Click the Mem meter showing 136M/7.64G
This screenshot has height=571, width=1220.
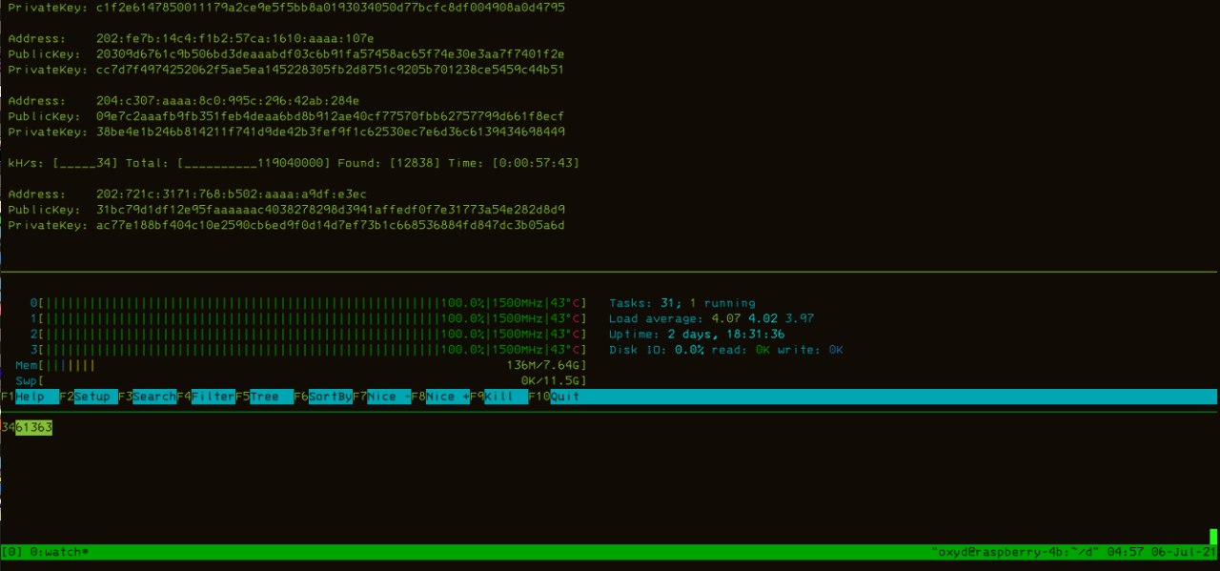[301, 365]
